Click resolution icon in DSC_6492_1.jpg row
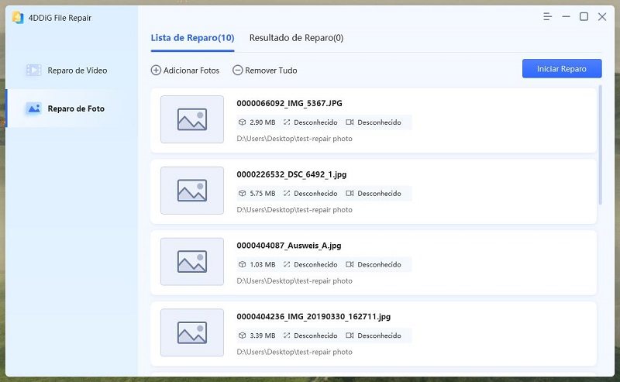The height and width of the screenshot is (382, 620). (287, 194)
